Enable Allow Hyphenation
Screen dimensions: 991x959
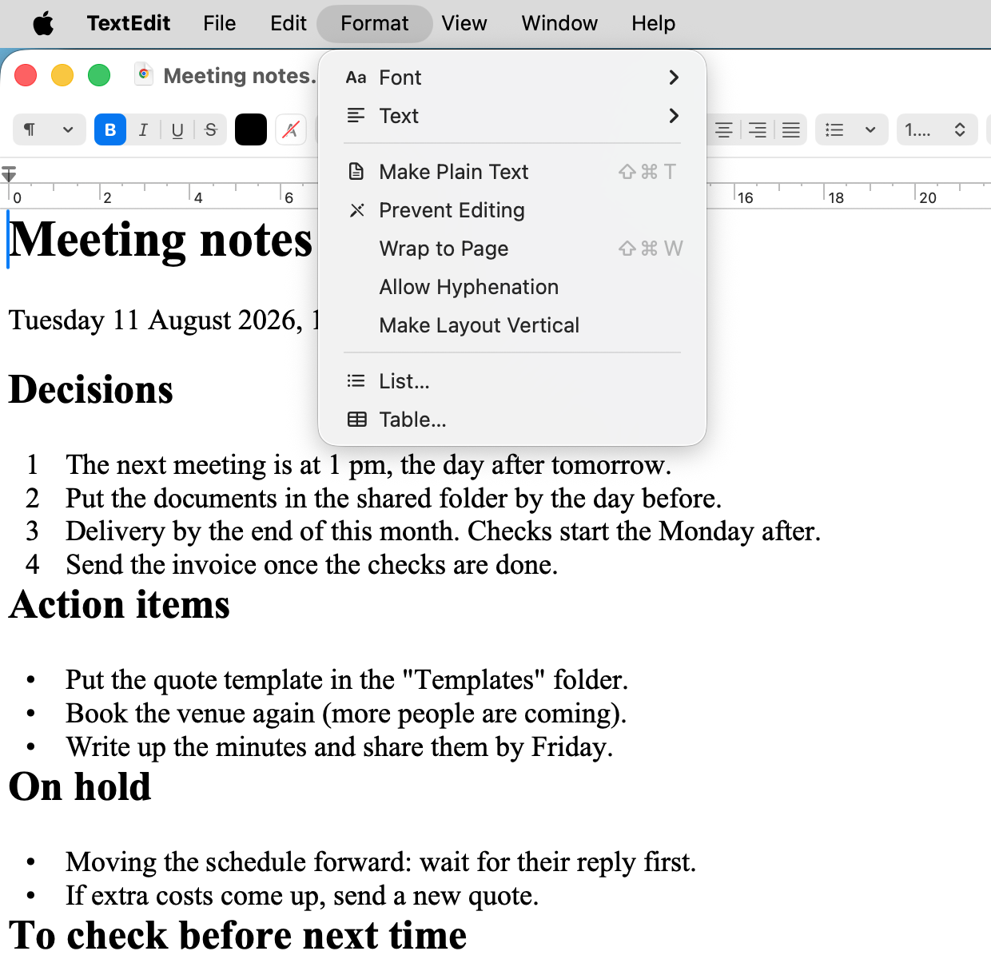(512, 287)
